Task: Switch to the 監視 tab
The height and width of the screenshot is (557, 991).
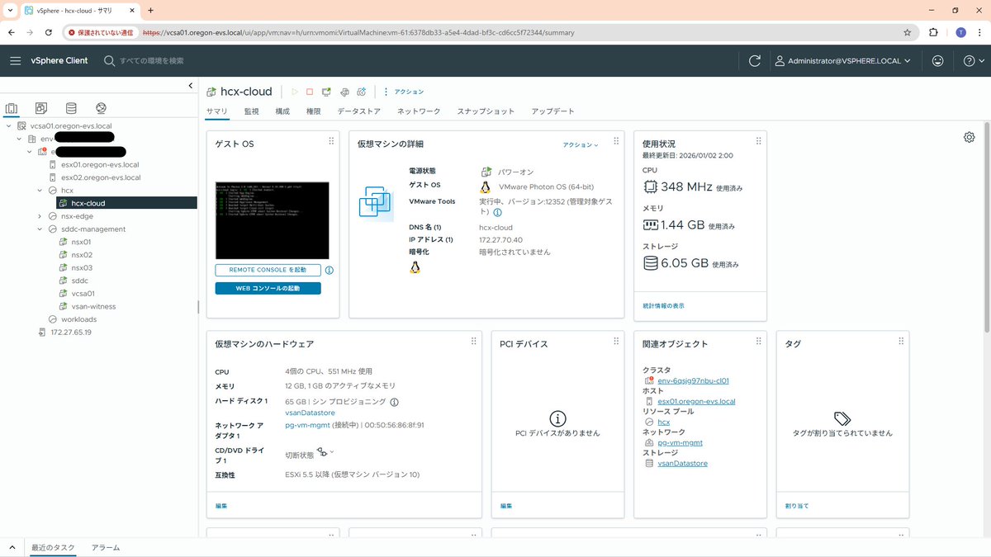Action: pos(251,111)
